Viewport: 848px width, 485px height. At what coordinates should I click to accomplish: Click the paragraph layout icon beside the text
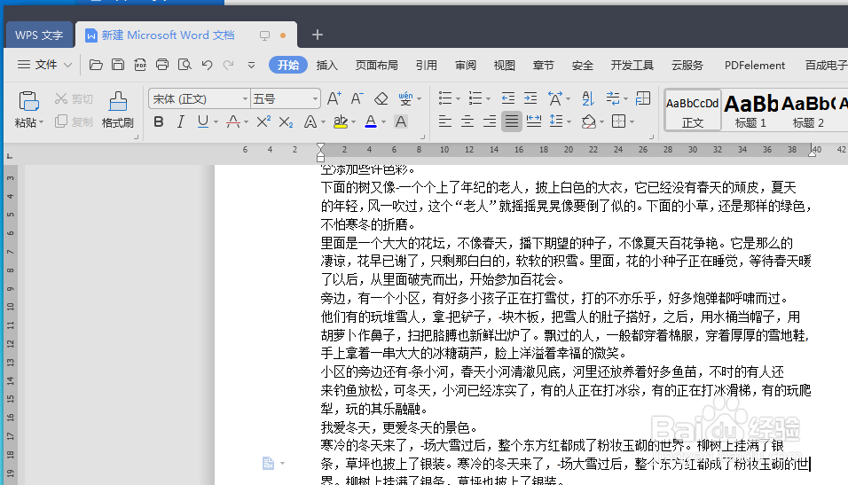268,464
